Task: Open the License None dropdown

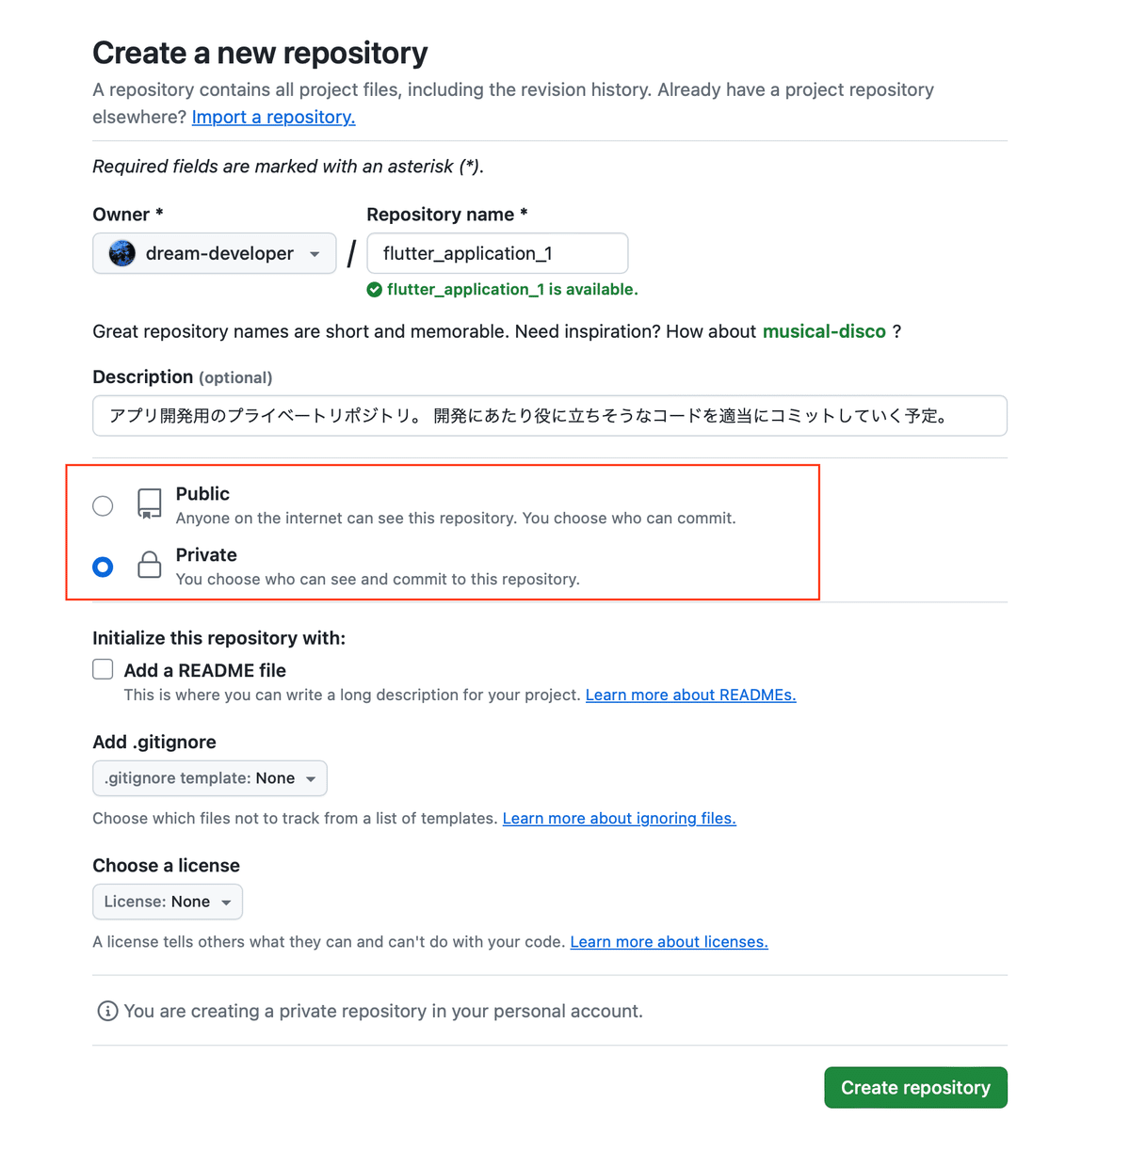Action: (x=167, y=901)
